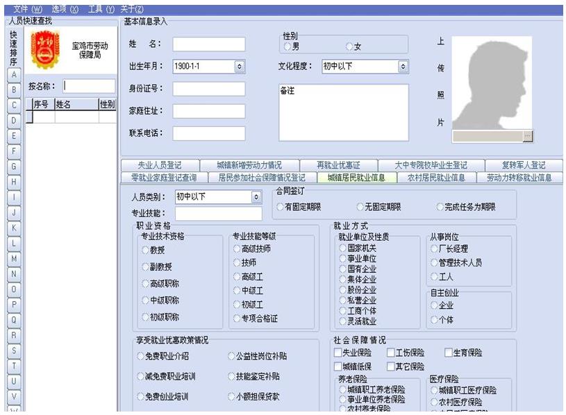Click the 性别 column header in list
The image size is (566, 415).
(107, 105)
